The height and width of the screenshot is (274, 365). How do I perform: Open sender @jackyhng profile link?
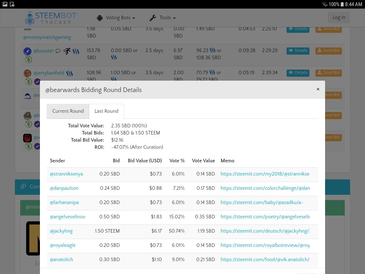pos(61,231)
